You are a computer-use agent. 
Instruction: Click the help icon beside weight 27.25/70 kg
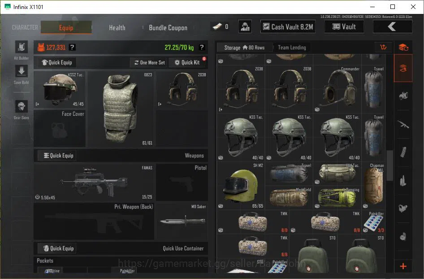point(202,48)
